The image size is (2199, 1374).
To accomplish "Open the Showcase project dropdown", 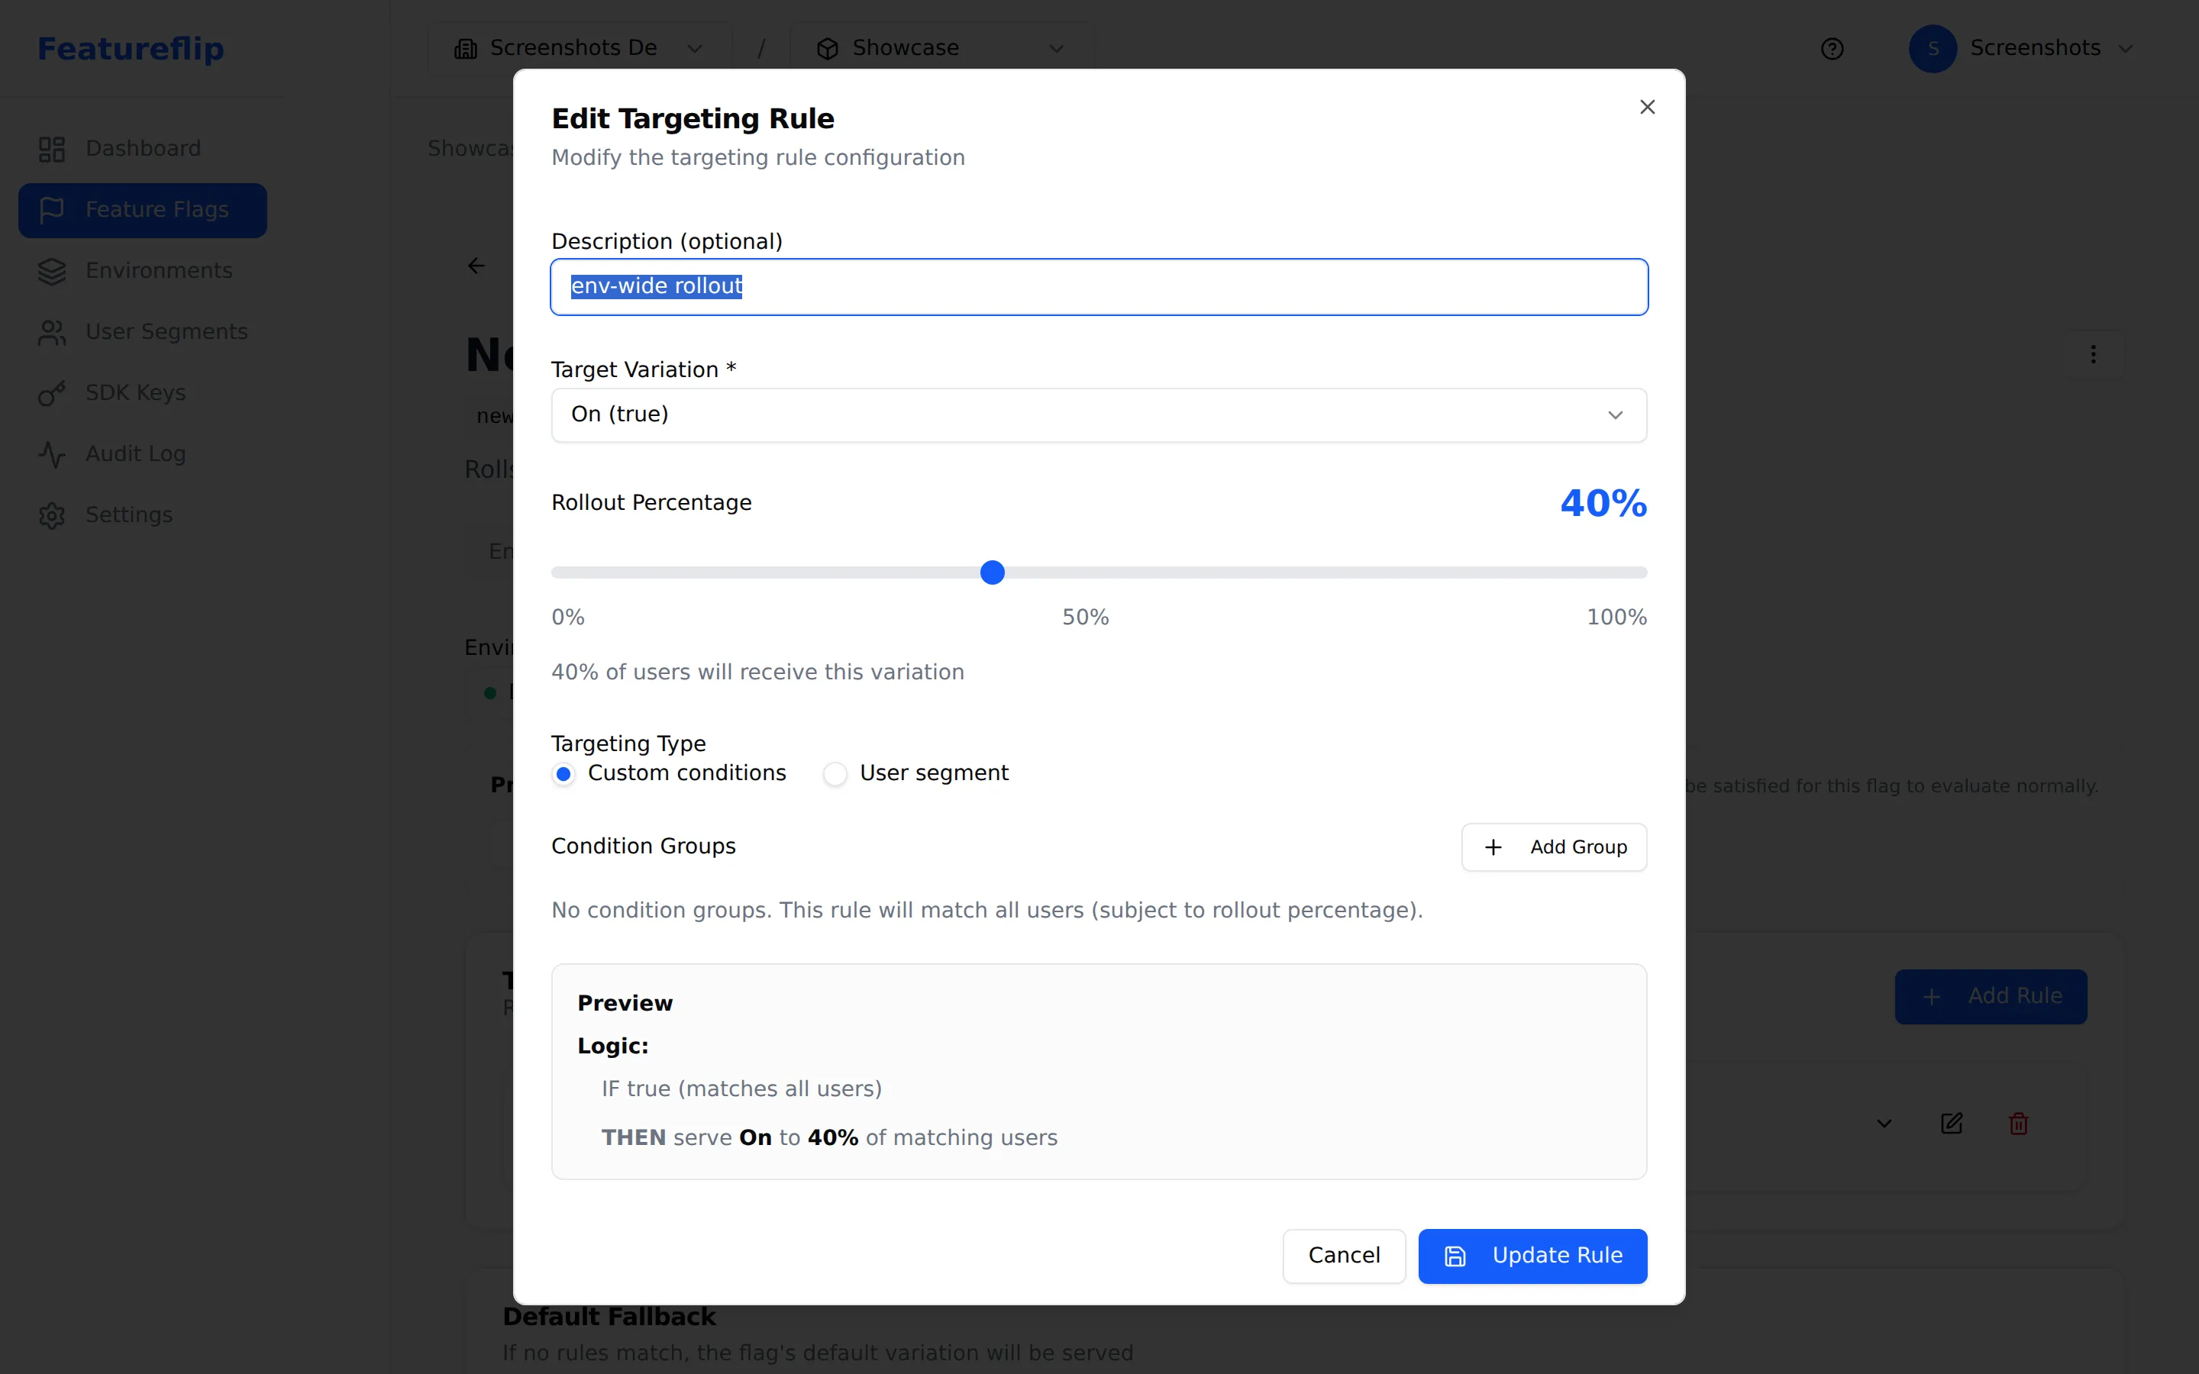I will [941, 48].
